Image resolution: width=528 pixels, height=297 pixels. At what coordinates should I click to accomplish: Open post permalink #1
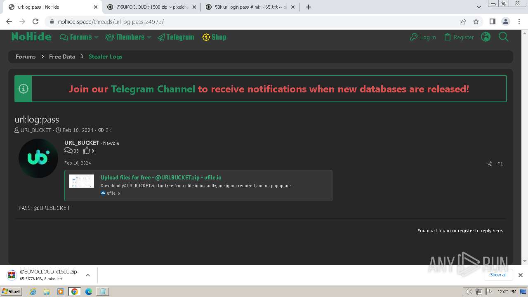(x=500, y=164)
